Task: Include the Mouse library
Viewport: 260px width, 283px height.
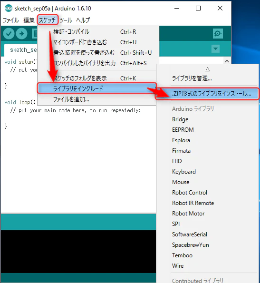Action: click(x=207, y=182)
